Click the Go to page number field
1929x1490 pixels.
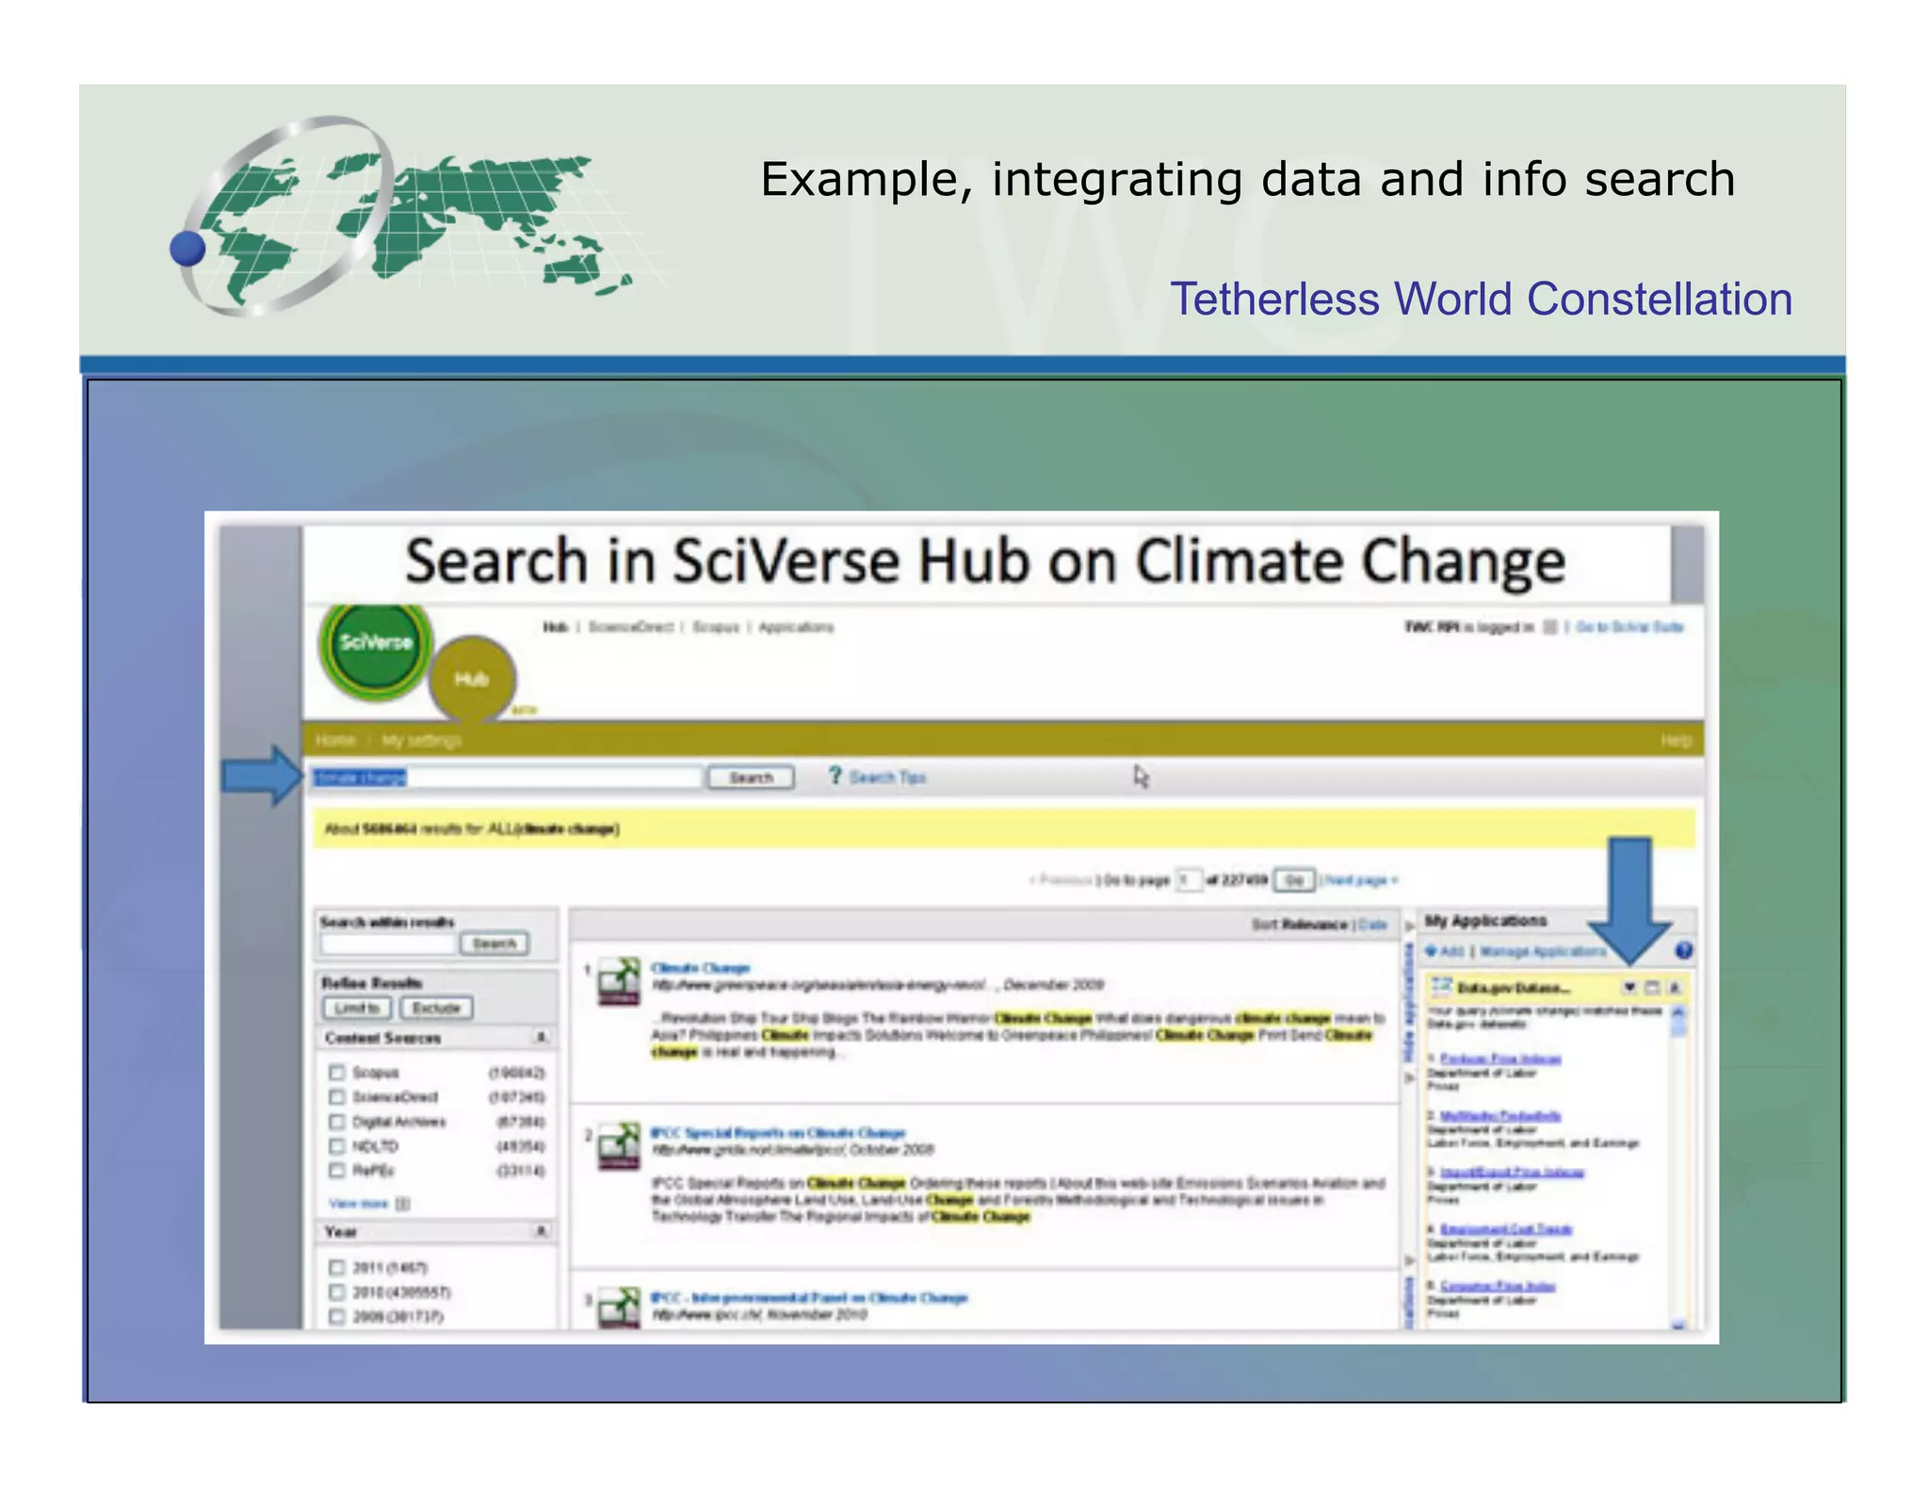pyautogui.click(x=1190, y=880)
